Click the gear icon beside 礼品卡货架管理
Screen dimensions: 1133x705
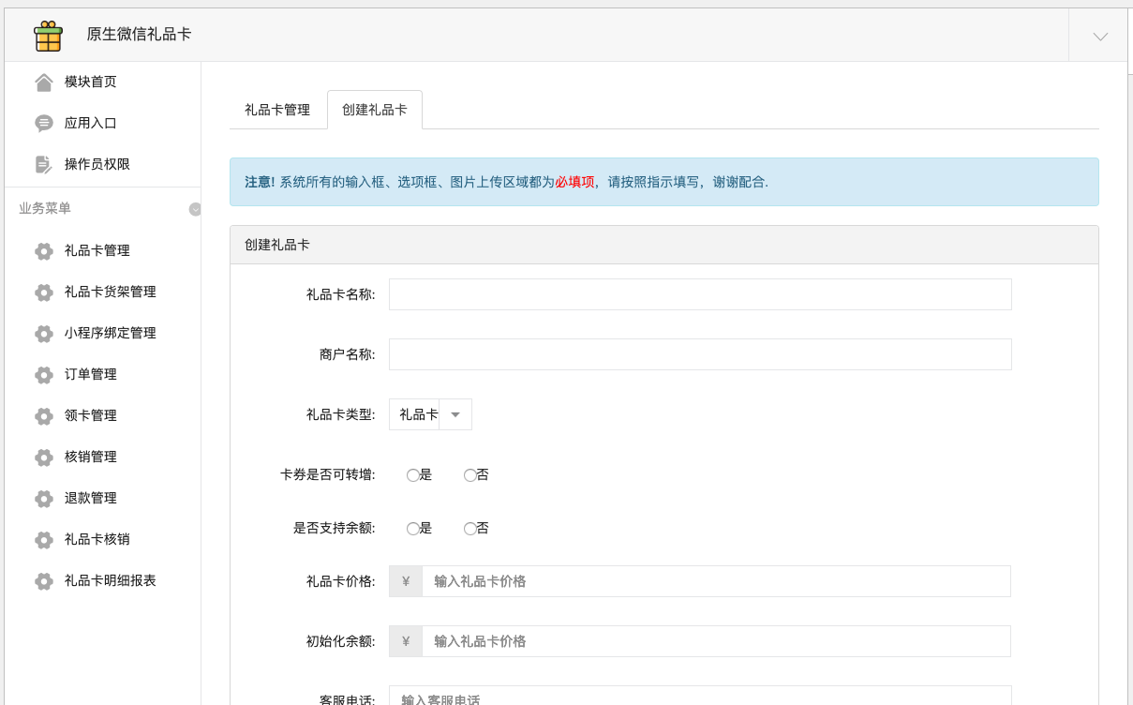[44, 292]
